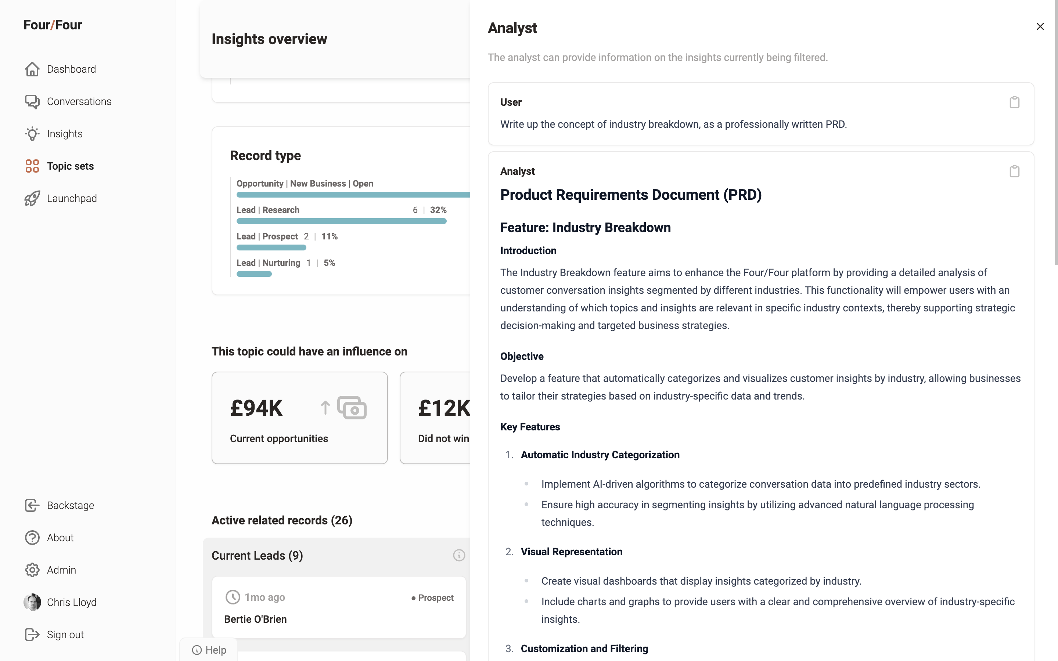Open Conversations from the sidebar
Image resolution: width=1058 pixels, height=661 pixels.
click(x=79, y=101)
